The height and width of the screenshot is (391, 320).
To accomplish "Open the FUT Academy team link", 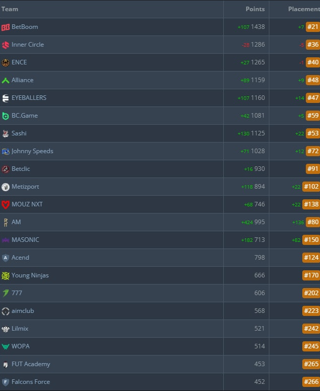I will point(30,364).
